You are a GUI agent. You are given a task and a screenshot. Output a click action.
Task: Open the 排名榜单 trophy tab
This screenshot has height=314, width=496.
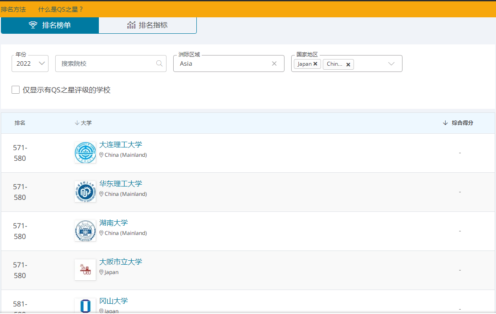tap(50, 25)
